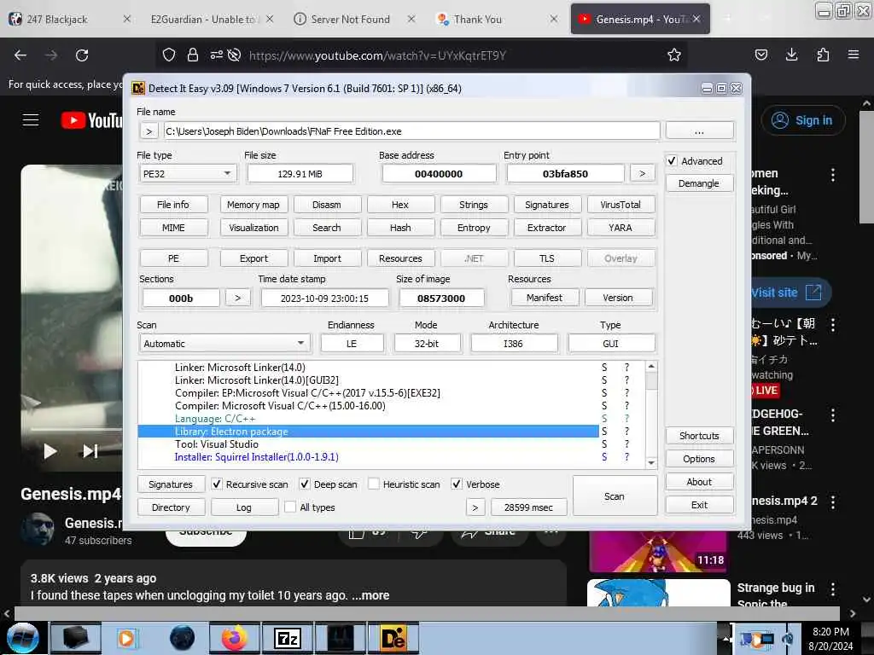Click the Scan button
This screenshot has width=874, height=655.
pyautogui.click(x=615, y=496)
